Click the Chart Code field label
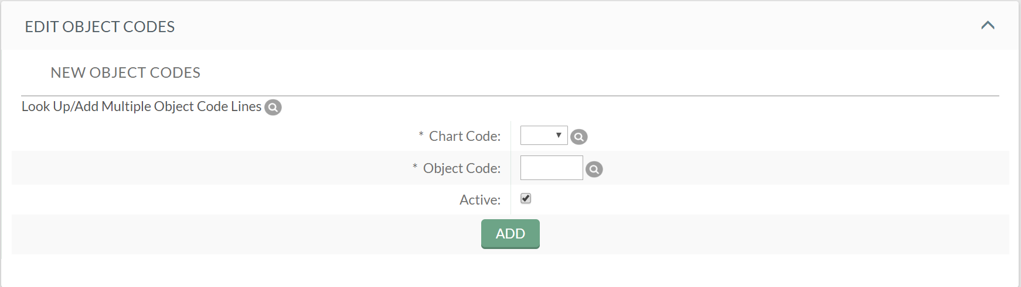Image resolution: width=1021 pixels, height=287 pixels. [x=465, y=136]
